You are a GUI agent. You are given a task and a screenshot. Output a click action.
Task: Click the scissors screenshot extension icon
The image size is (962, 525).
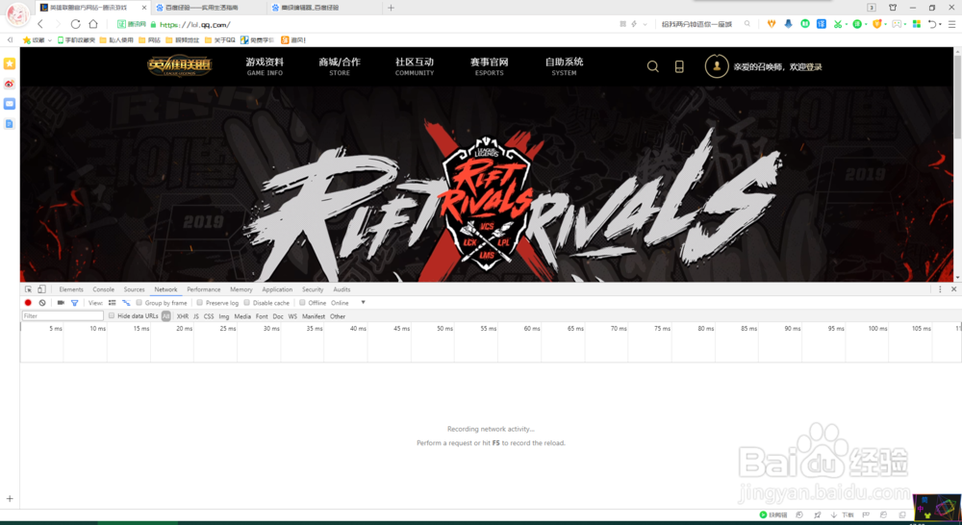(838, 24)
